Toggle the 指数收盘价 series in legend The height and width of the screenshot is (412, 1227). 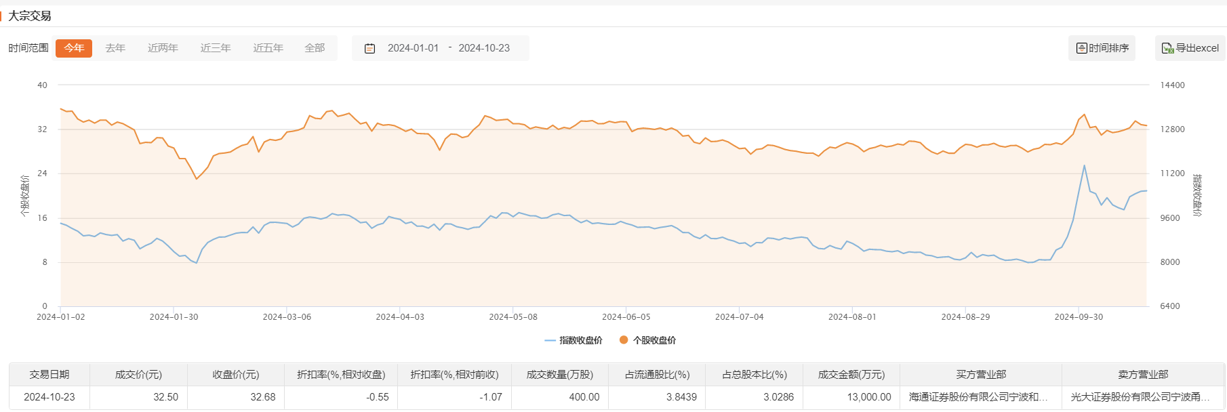pos(574,340)
